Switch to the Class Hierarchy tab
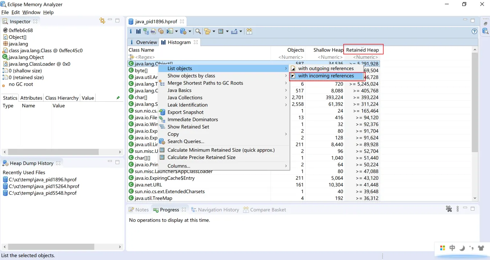The width and height of the screenshot is (490, 260). 62,98
